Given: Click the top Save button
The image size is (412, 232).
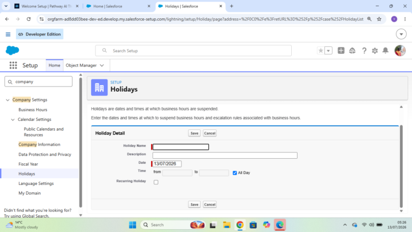Looking at the screenshot, I should click(195, 133).
